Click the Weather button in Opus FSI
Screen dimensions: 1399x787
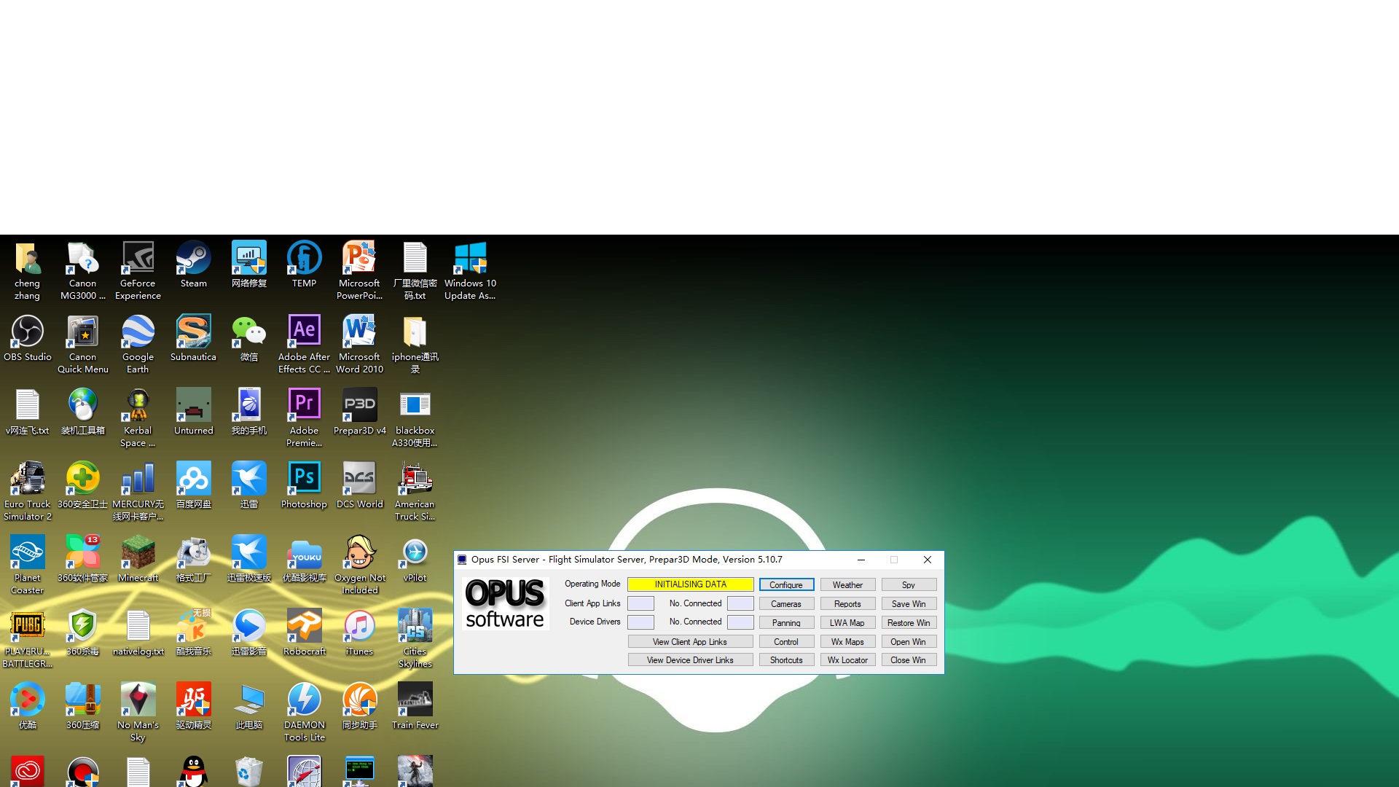(x=847, y=584)
